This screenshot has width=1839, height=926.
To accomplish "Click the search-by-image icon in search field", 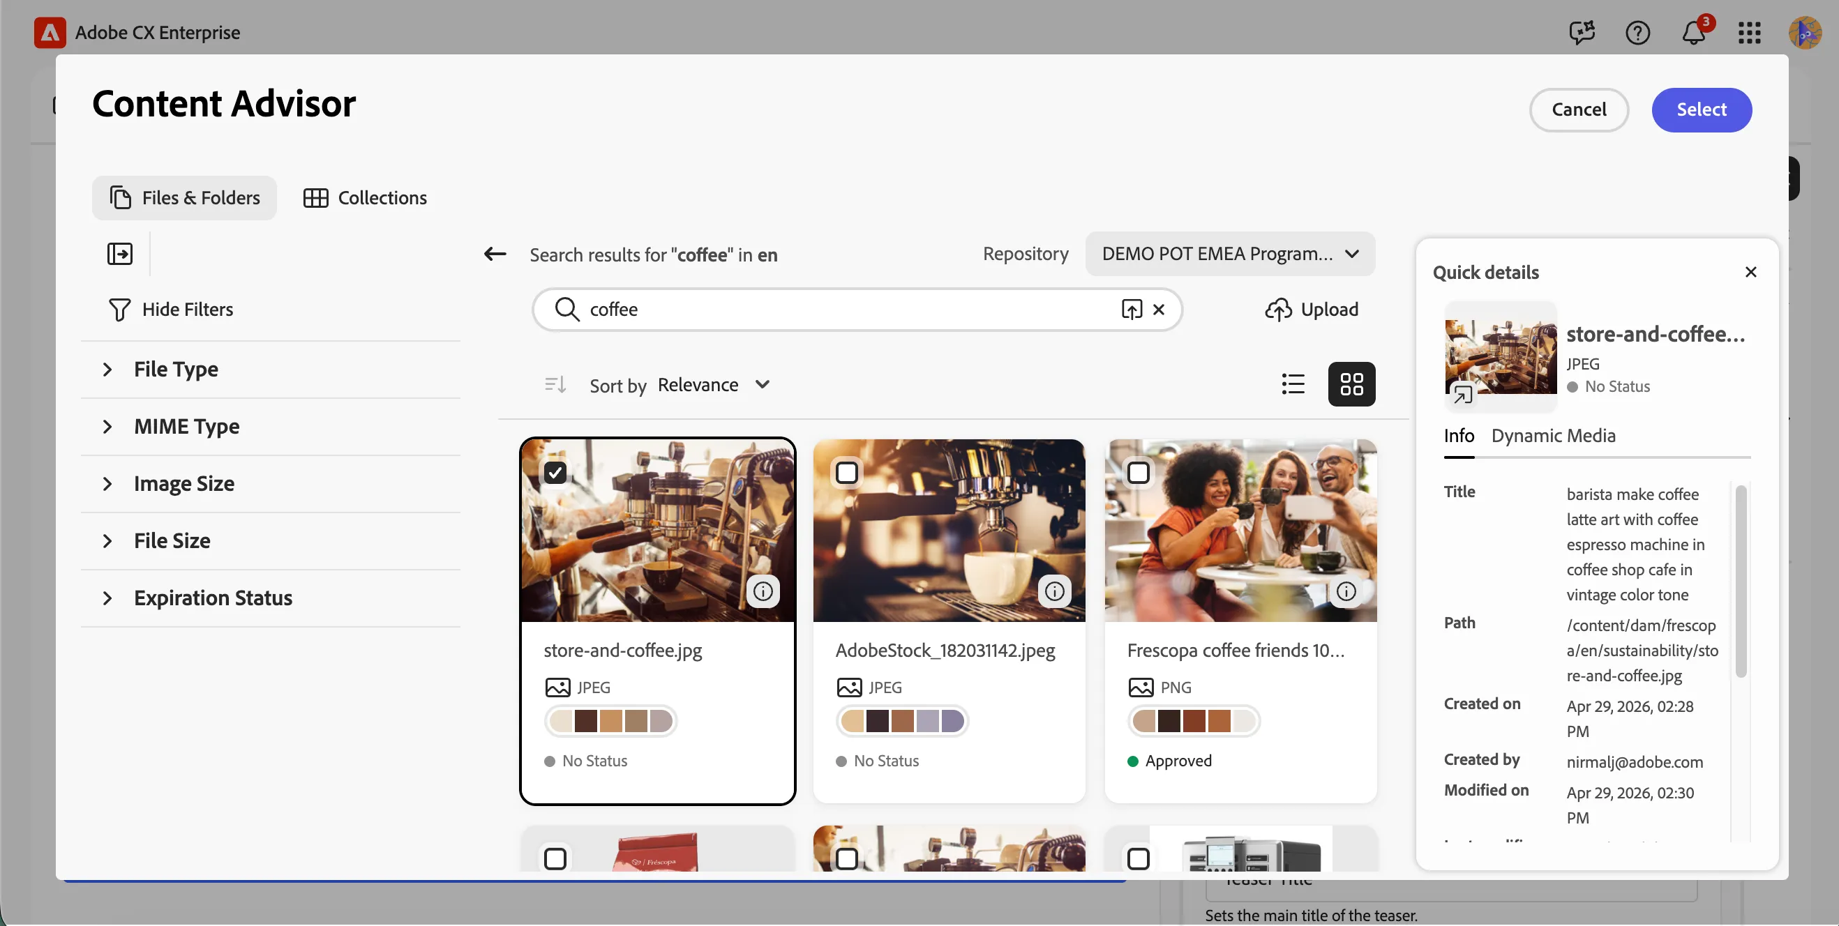I will point(1132,309).
